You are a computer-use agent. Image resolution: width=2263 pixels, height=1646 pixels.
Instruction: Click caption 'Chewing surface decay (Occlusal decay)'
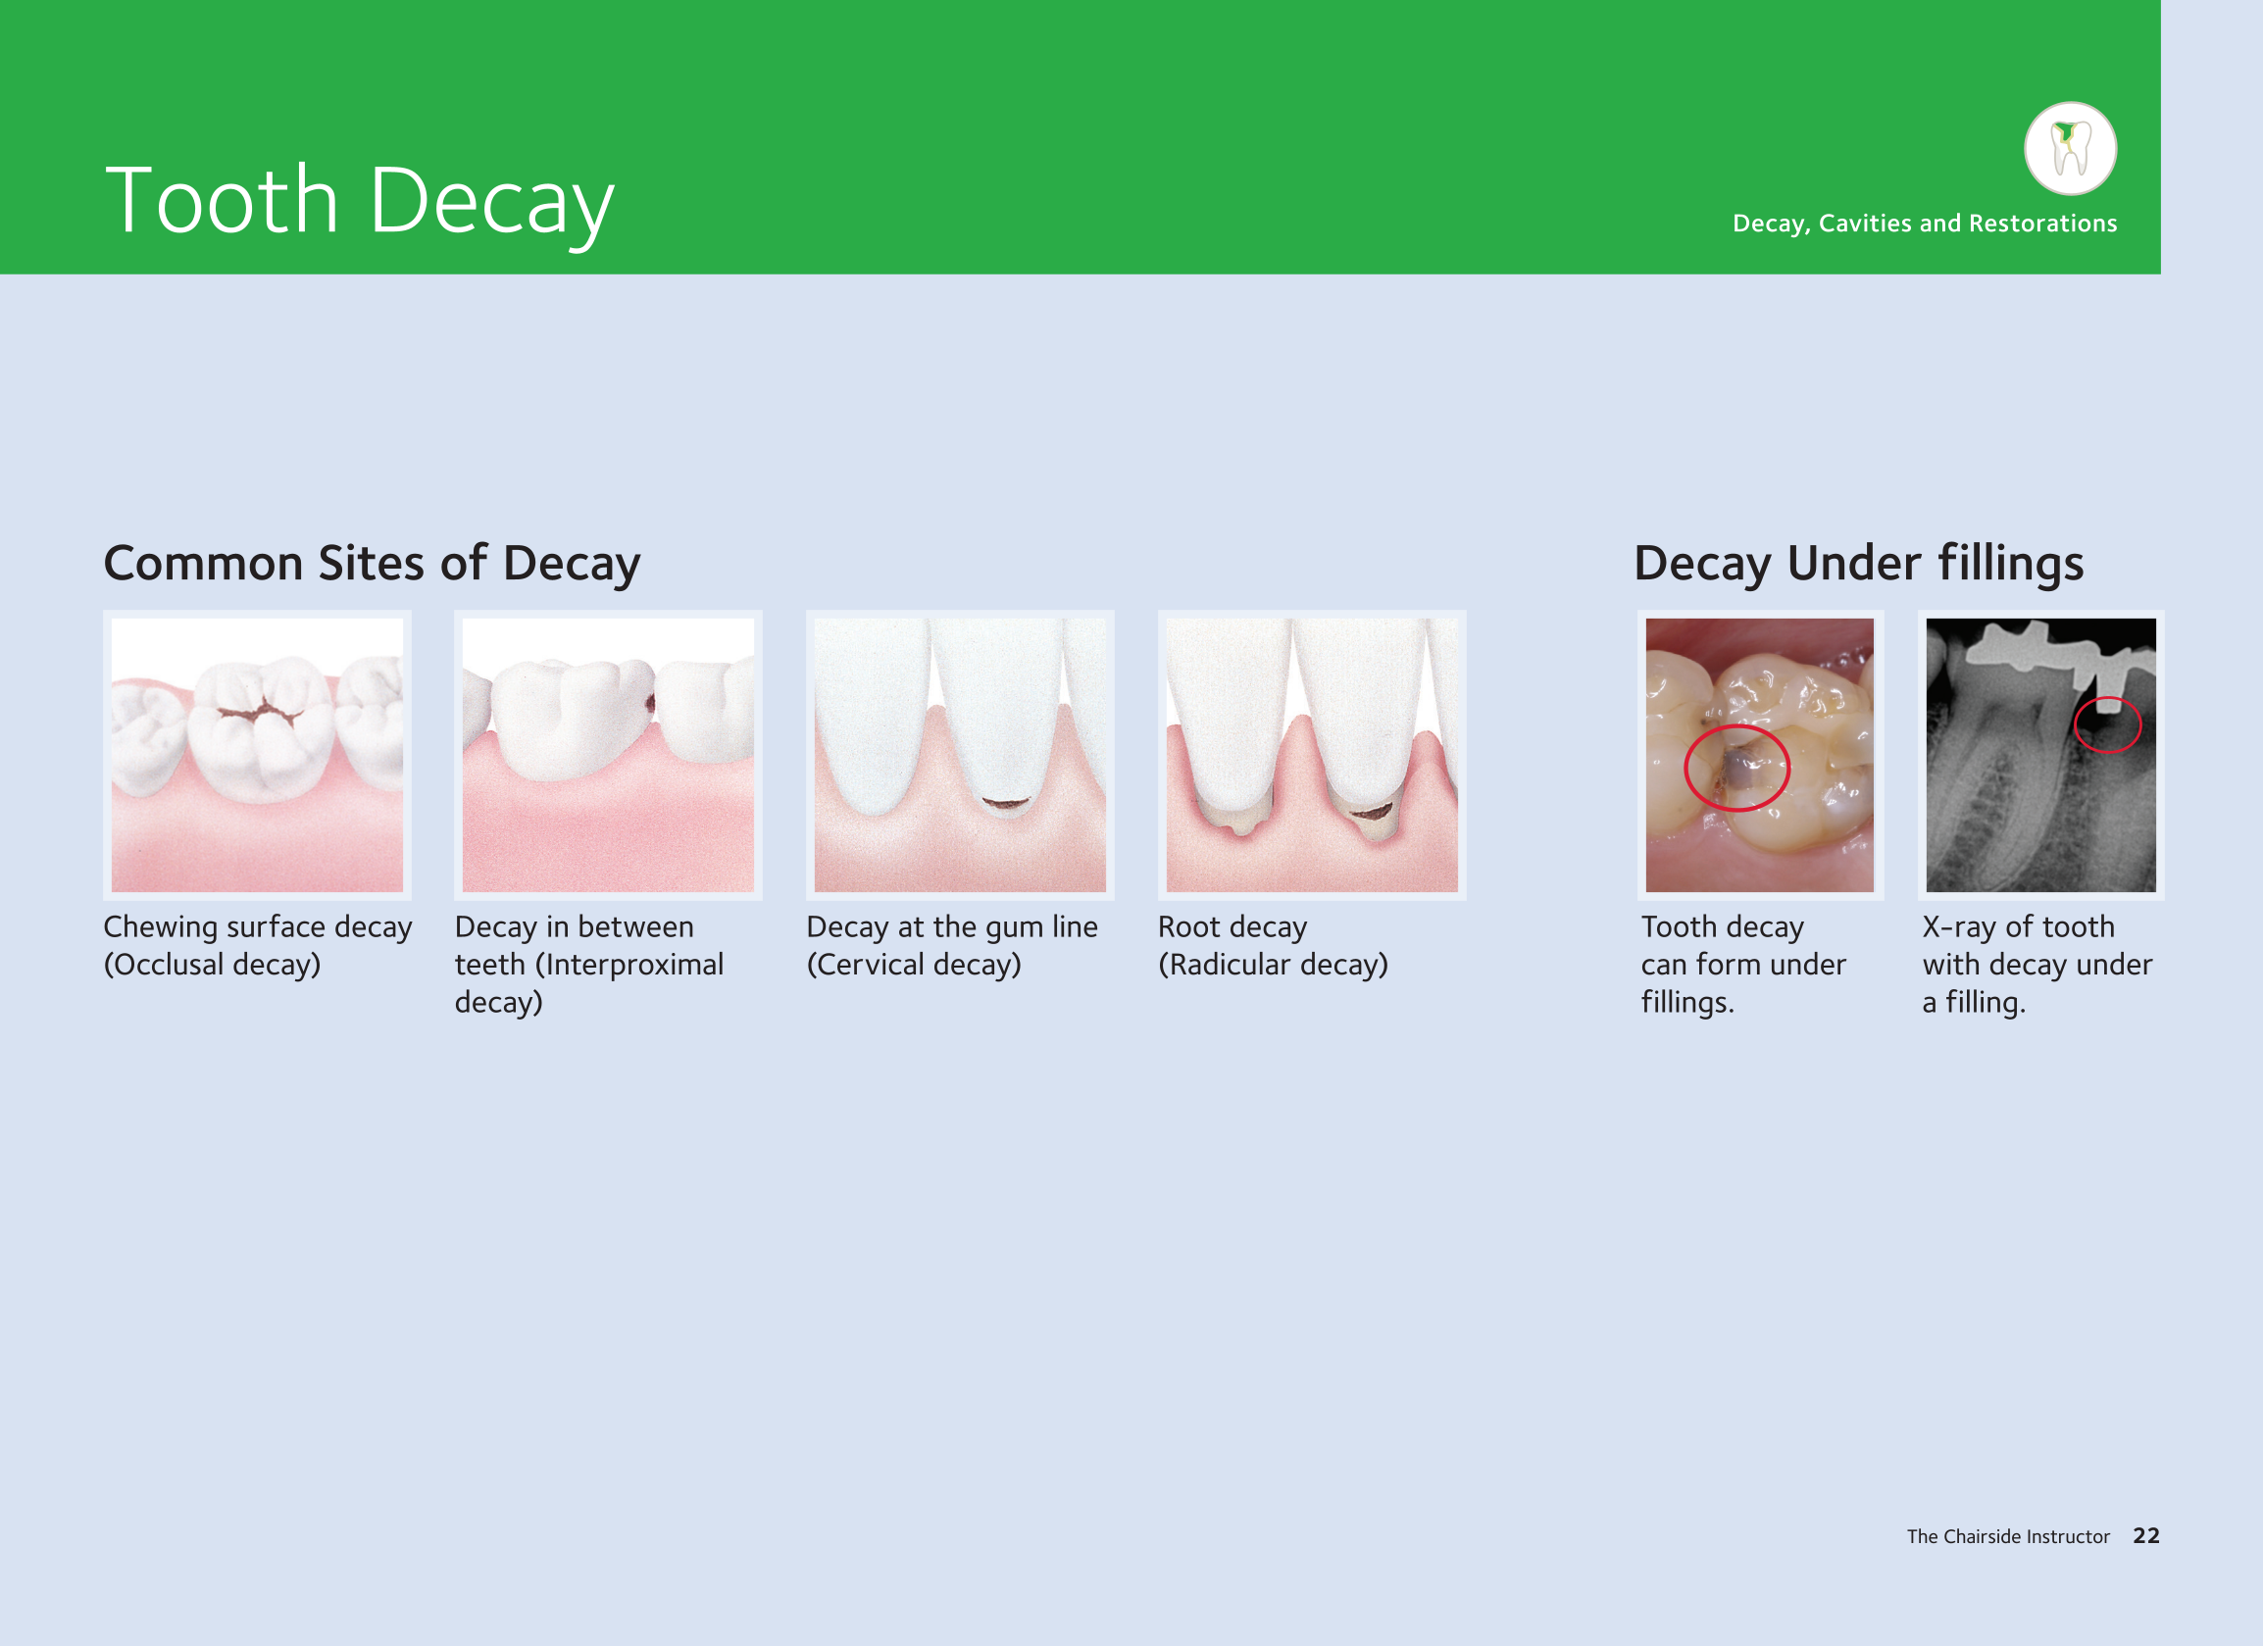(258, 946)
